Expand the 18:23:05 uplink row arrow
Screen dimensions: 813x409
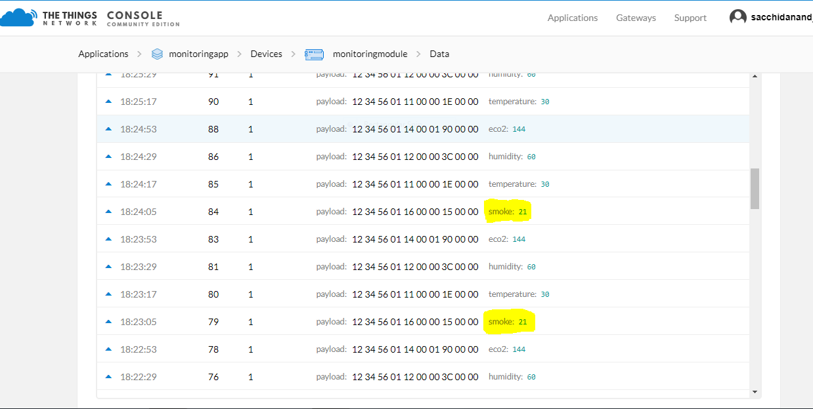(x=108, y=322)
